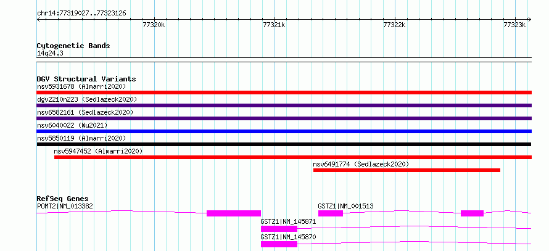Click the black nsv5850119 variant bar
Viewport: 549px width, 251px height.
[x=284, y=144]
